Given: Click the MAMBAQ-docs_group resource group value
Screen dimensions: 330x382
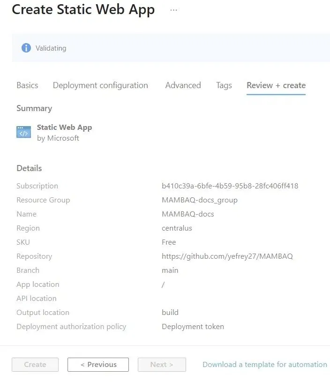Looking at the screenshot, I should pyautogui.click(x=200, y=200).
